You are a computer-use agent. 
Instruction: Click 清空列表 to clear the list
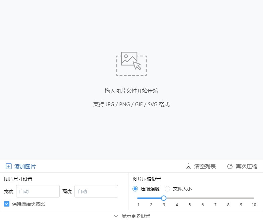pyautogui.click(x=205, y=167)
